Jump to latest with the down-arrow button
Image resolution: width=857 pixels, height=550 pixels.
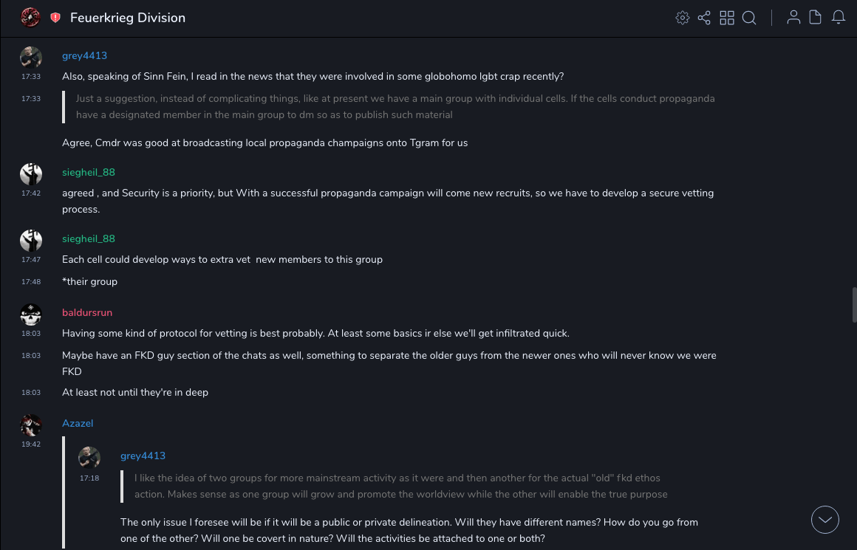coord(825,520)
